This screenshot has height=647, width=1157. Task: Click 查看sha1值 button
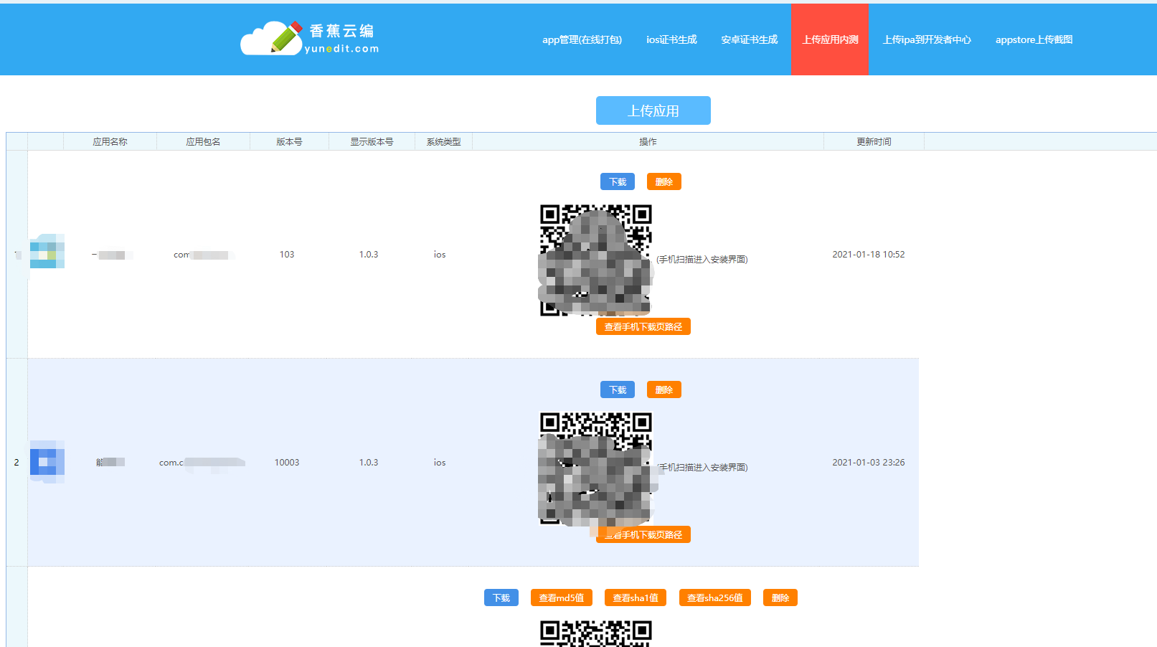pos(636,598)
